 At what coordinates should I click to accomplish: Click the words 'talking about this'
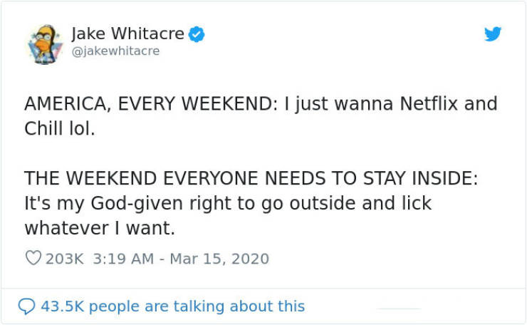(239, 306)
